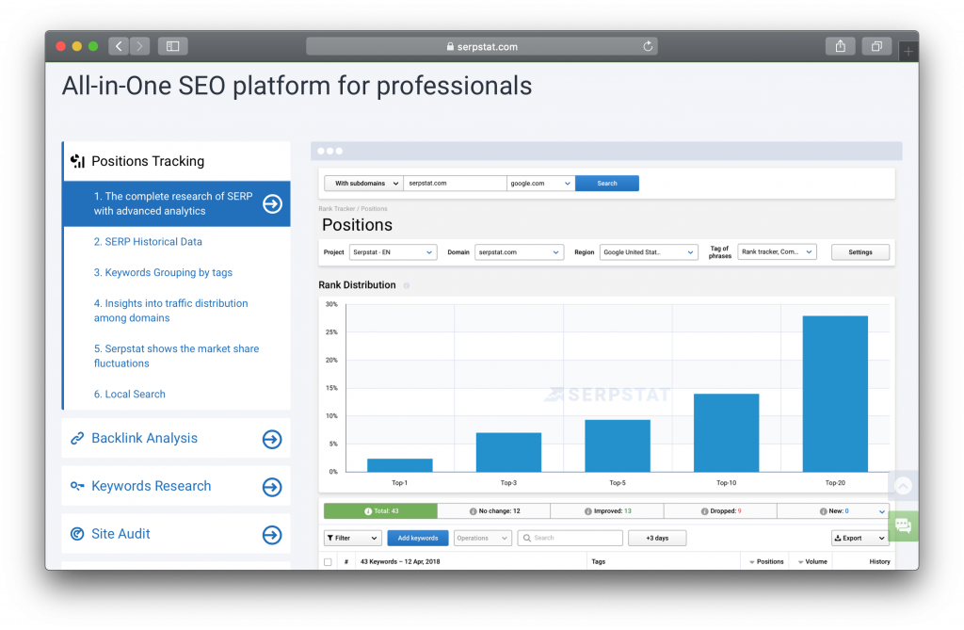Tick the select-all keywords checkbox
The height and width of the screenshot is (630, 964).
[x=328, y=561]
